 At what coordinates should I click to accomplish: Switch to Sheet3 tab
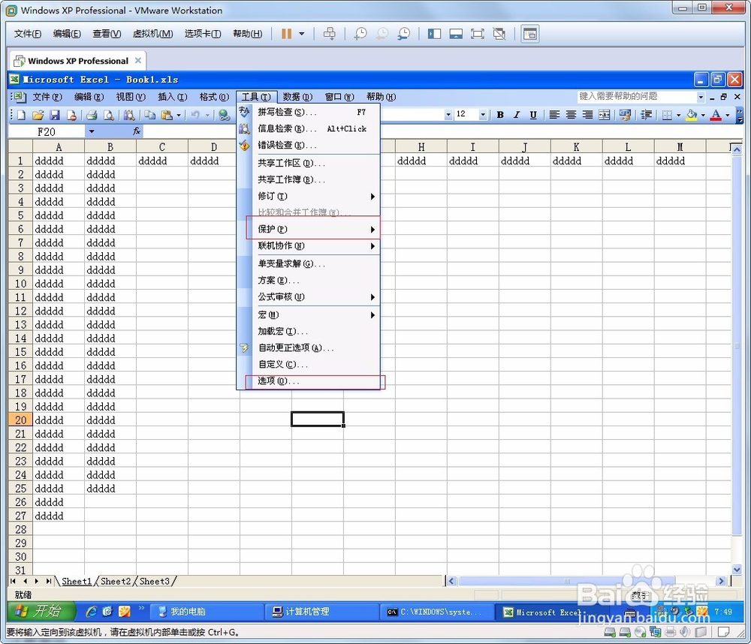point(155,581)
